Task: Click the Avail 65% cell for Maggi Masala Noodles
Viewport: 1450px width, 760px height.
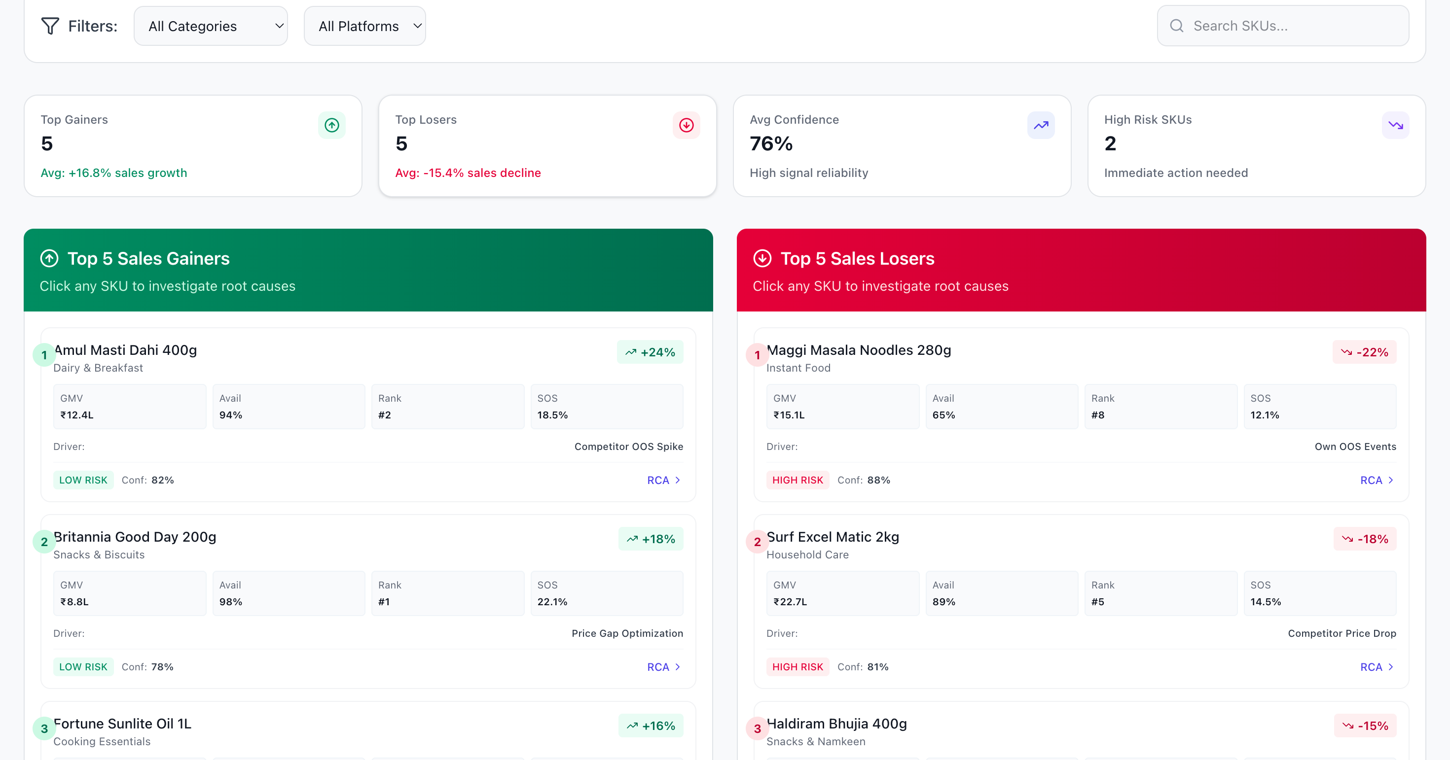Action: (x=1002, y=406)
